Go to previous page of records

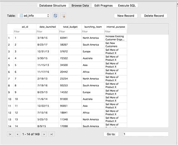(18, 134)
